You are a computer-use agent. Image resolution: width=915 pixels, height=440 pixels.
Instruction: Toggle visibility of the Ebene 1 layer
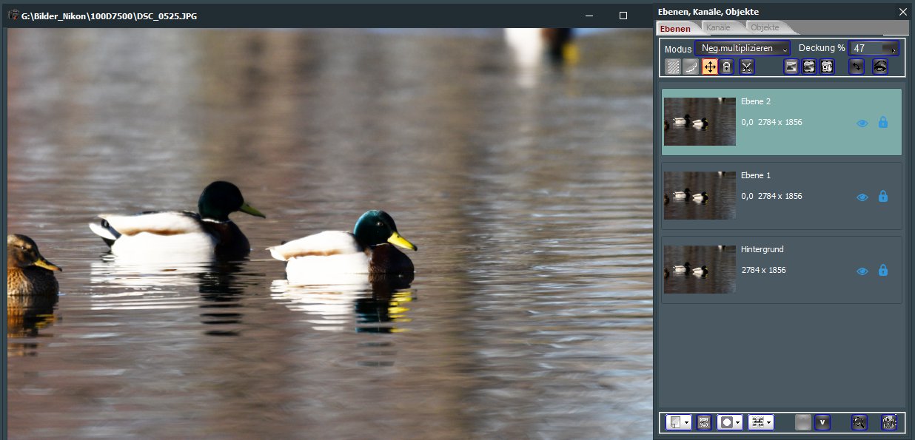(862, 197)
